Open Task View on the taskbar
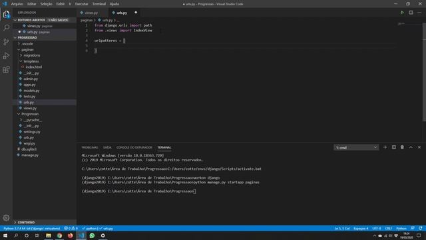 tap(37, 235)
